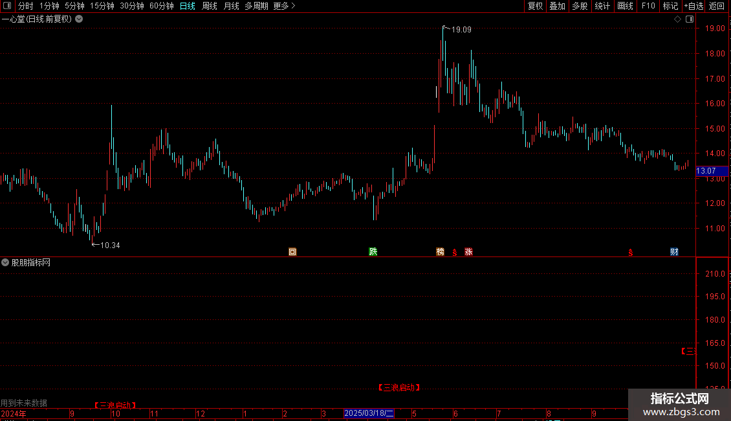This screenshot has width=731, height=421.
Task: Switch to 周线 weekly chart
Action: coord(210,6)
